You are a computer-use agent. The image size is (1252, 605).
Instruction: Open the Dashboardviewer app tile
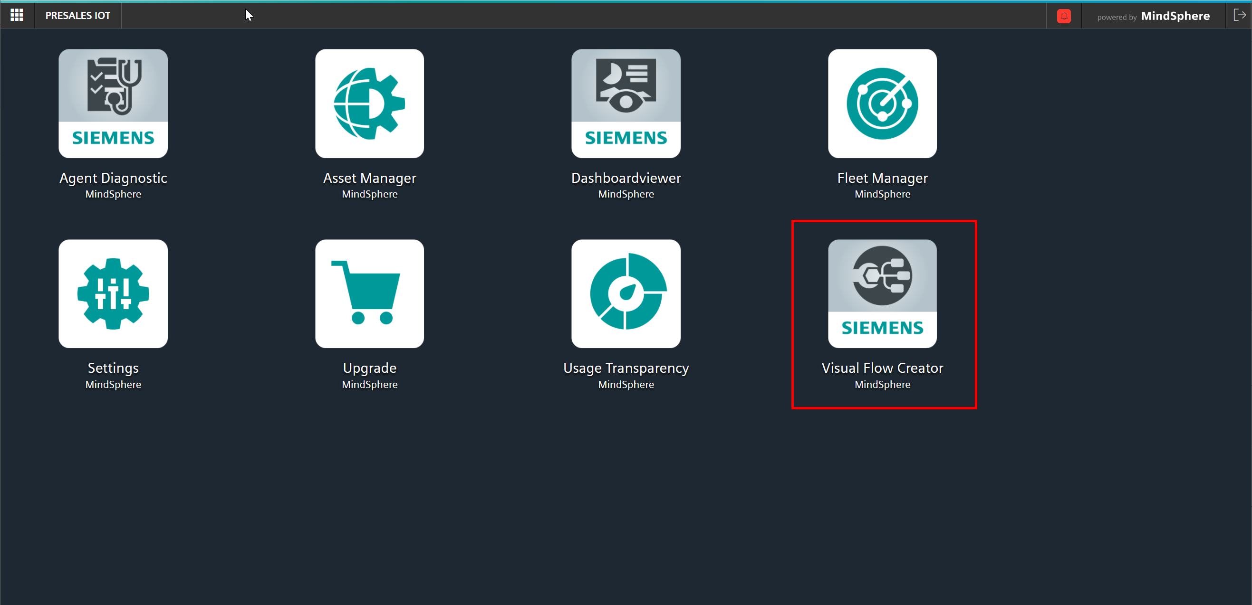626,103
